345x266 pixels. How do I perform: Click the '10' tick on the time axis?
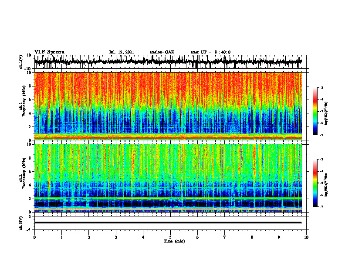coord(306,237)
